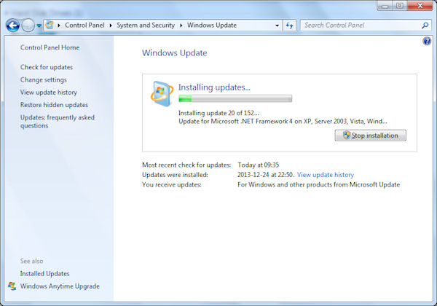Click the Windows Update heading
437x306 pixels.
coord(175,53)
